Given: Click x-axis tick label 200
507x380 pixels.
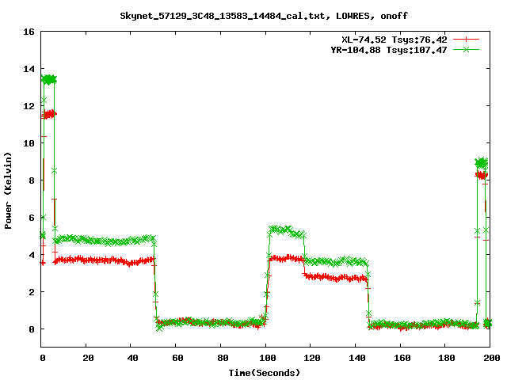Looking at the screenshot, I should coord(492,358).
